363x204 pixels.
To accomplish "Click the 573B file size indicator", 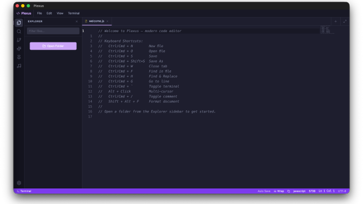I will (x=312, y=191).
